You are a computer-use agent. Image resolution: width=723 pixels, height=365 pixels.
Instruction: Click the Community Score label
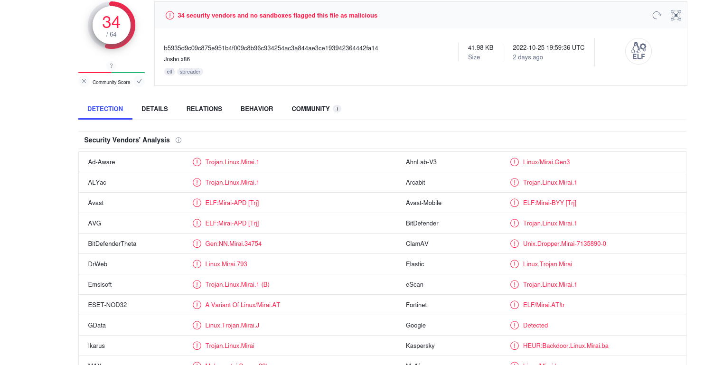(x=112, y=82)
